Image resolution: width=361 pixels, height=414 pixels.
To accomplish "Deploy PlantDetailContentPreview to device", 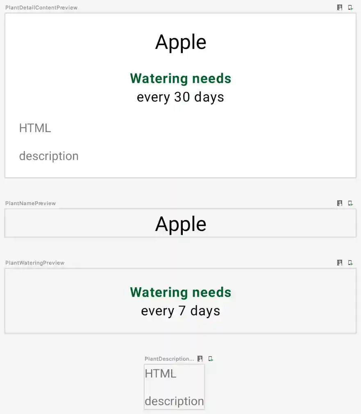I will click(350, 7).
